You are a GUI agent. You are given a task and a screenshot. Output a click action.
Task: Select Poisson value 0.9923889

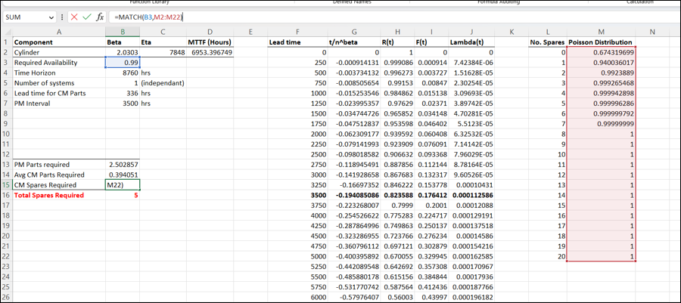[601, 73]
